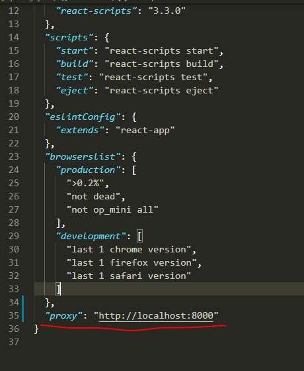The image size is (304, 371).
Task: Click the "build" key on line 16
Action: click(75, 64)
